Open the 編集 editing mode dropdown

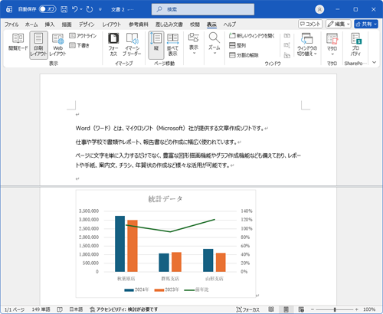pyautogui.click(x=339, y=24)
